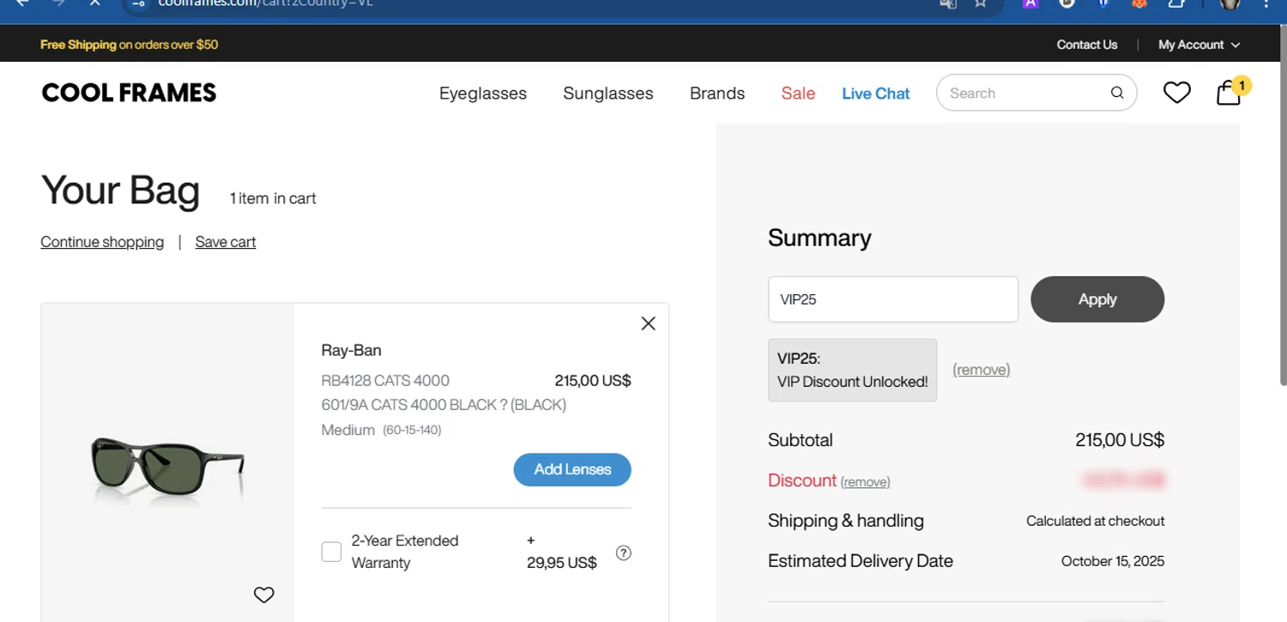Viewport: 1287px width, 622px height.
Task: Stop page loading in browser toolbar
Action: point(95,3)
